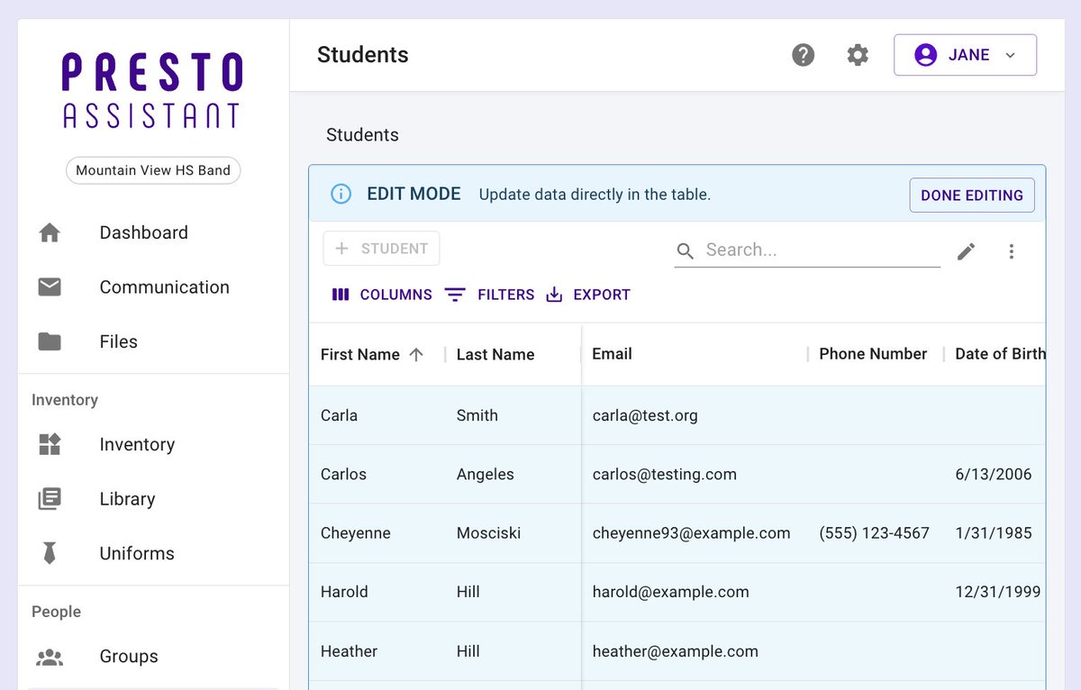Open the COLUMNS chooser
This screenshot has width=1081, height=690.
[382, 295]
